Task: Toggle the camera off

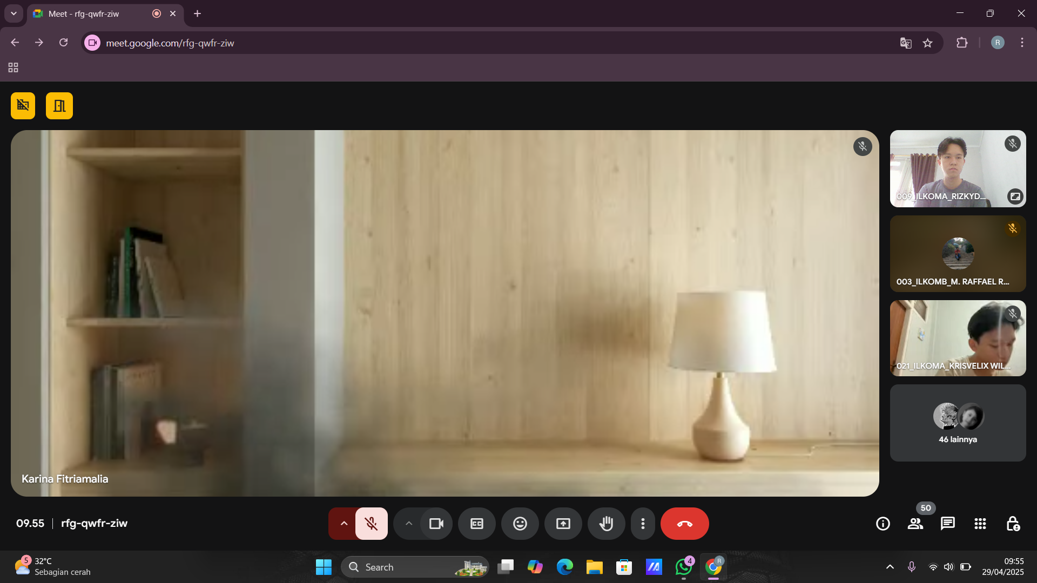Action: pos(436,524)
